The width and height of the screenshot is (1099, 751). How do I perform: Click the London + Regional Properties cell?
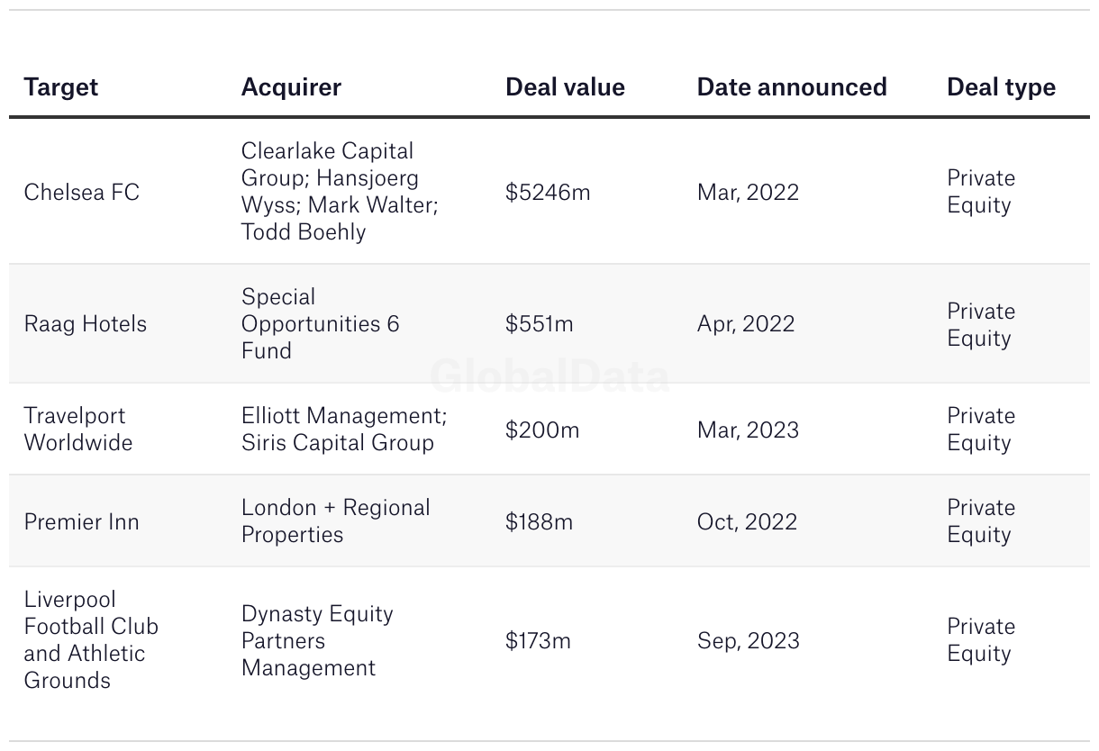pos(335,521)
